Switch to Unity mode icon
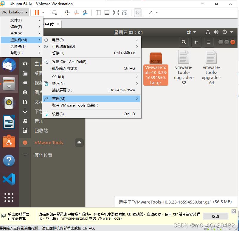239x231 pixels. [125, 13]
